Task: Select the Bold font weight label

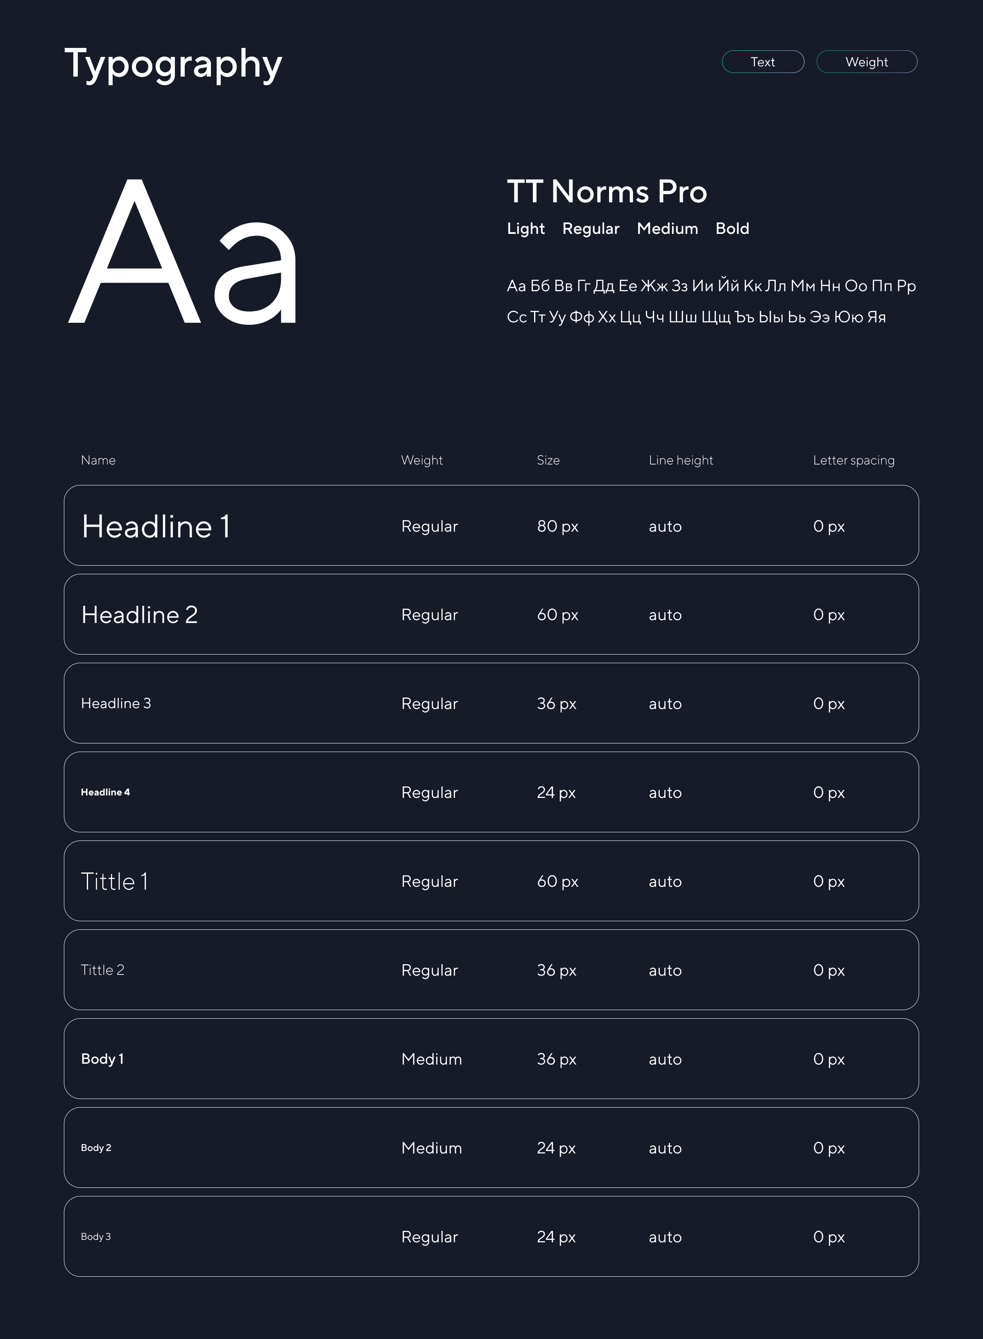Action: click(x=732, y=229)
